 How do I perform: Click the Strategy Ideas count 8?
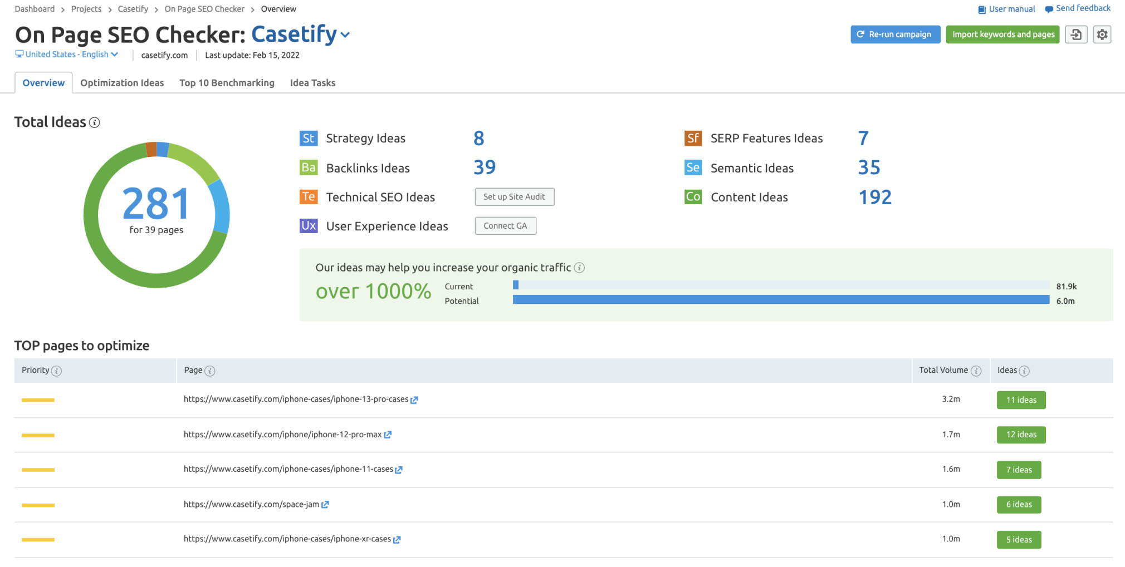[479, 138]
